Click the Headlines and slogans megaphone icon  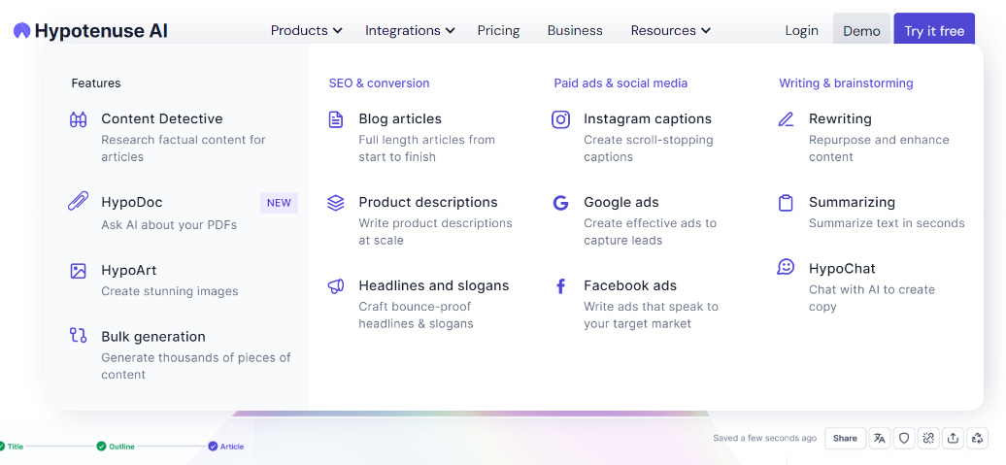tap(336, 286)
